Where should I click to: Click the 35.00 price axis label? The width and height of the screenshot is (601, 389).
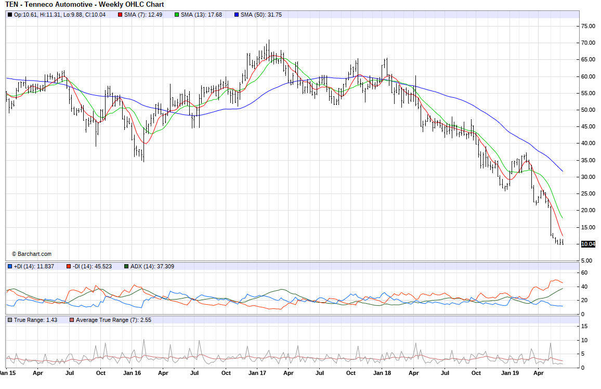click(589, 160)
